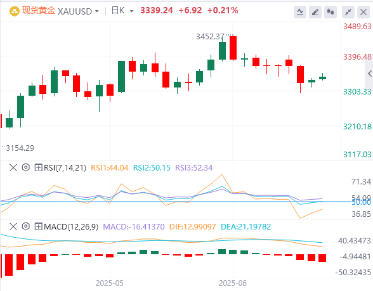Click the collapse fullscreen arrows icon
373x291 pixels.
point(348,12)
